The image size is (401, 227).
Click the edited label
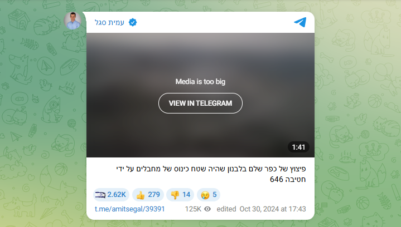[226, 209]
